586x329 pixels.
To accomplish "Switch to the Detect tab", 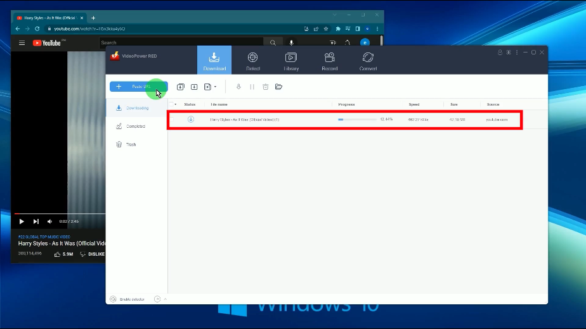I will coord(252,61).
